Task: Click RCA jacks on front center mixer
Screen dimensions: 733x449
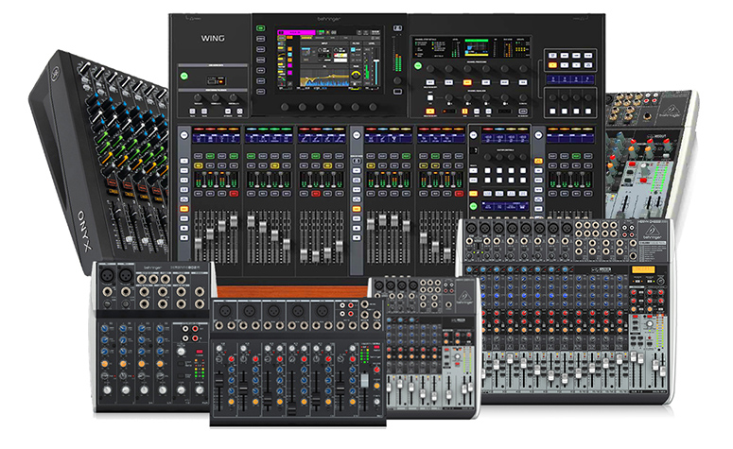Action: 346,310
